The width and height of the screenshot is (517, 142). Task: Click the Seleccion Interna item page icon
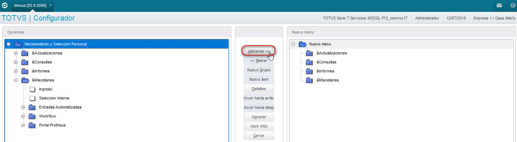pyautogui.click(x=32, y=98)
